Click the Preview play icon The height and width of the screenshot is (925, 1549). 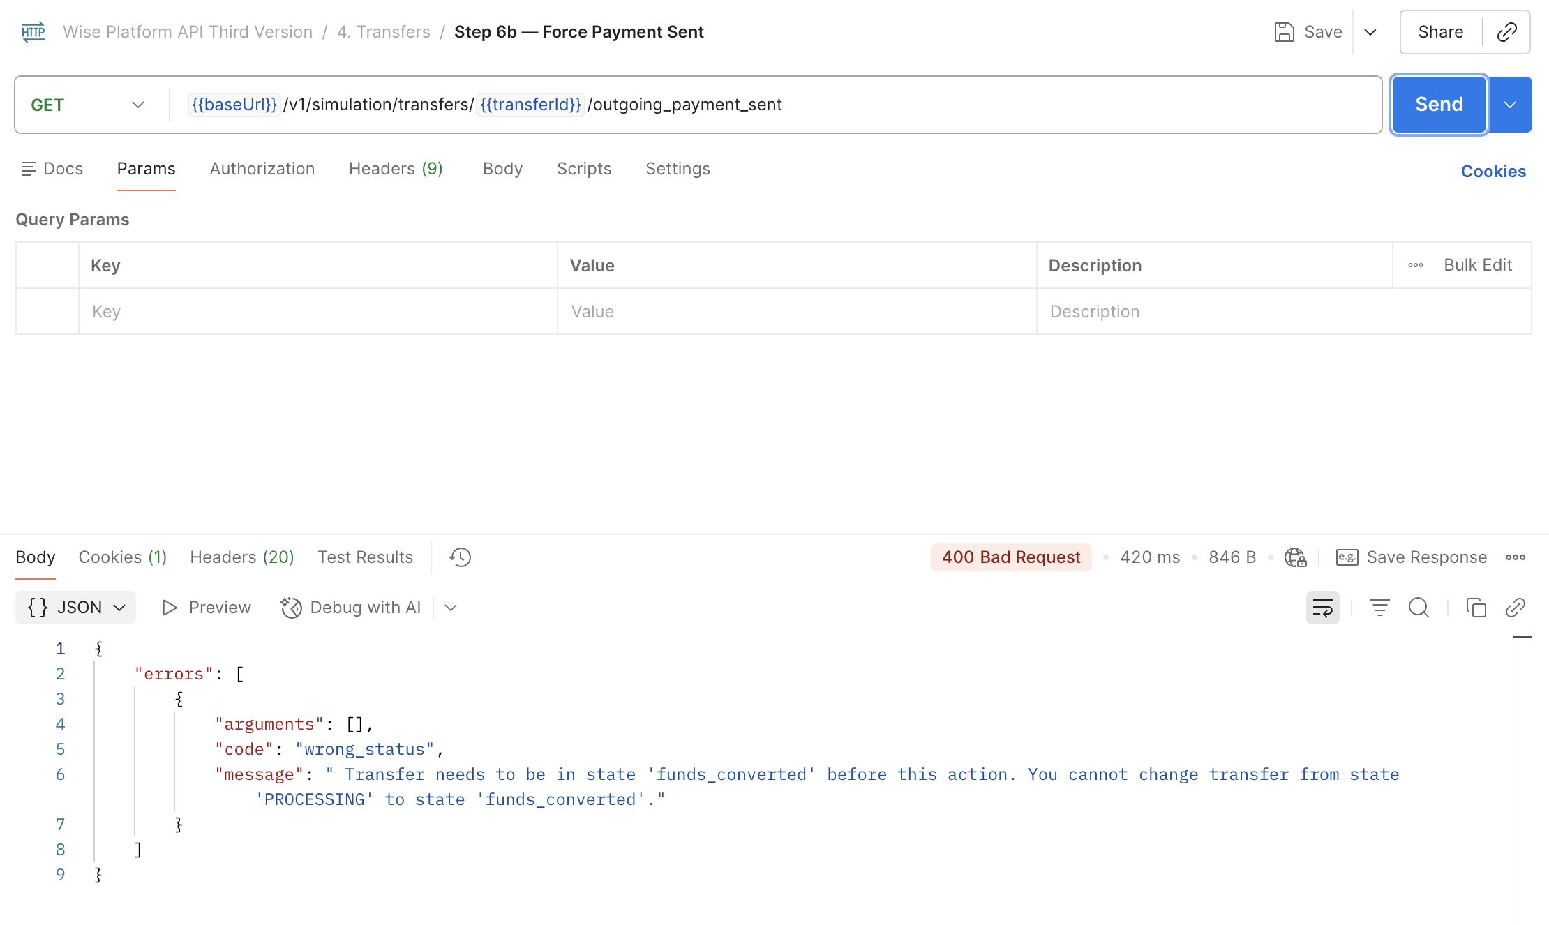coord(169,608)
